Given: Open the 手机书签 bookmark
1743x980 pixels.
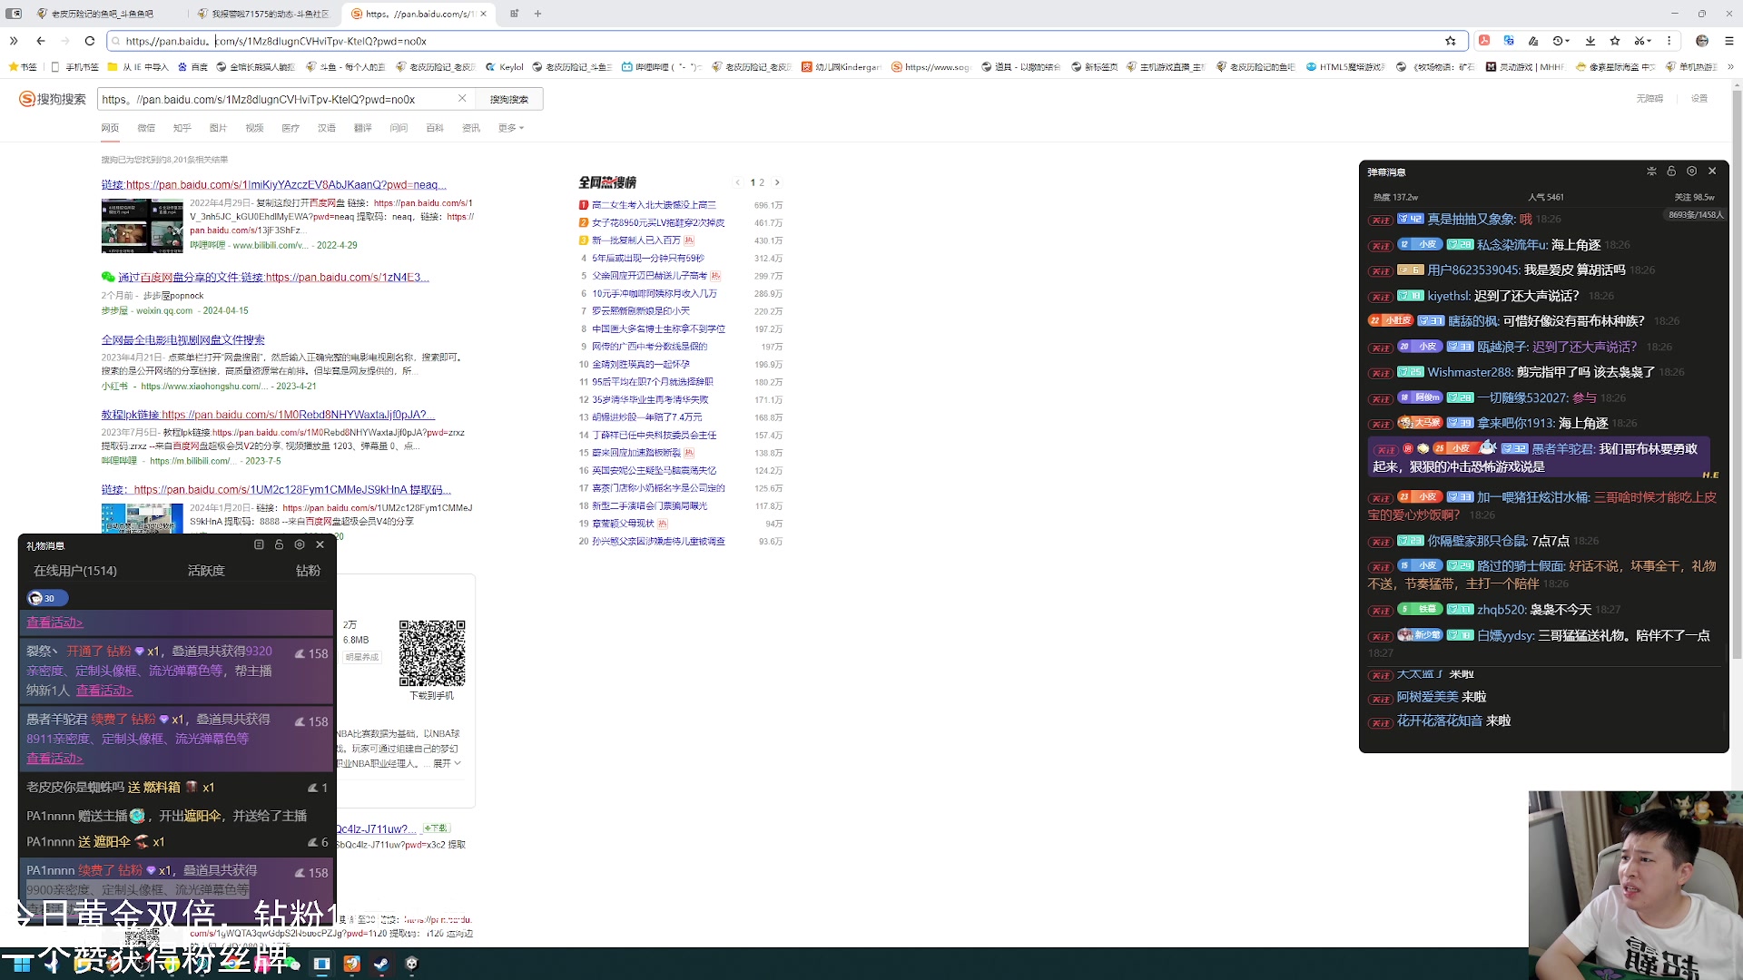Looking at the screenshot, I should pyautogui.click(x=75, y=66).
